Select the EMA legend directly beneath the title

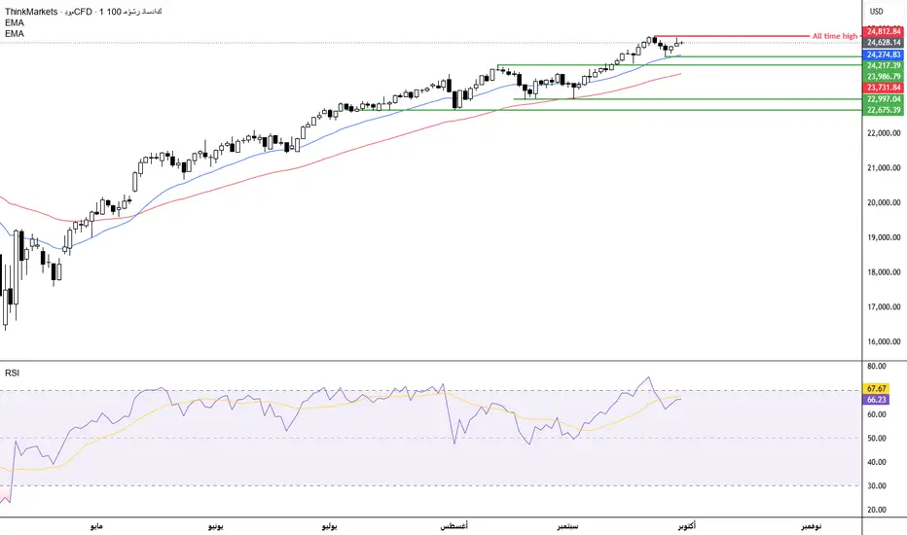pyautogui.click(x=15, y=22)
